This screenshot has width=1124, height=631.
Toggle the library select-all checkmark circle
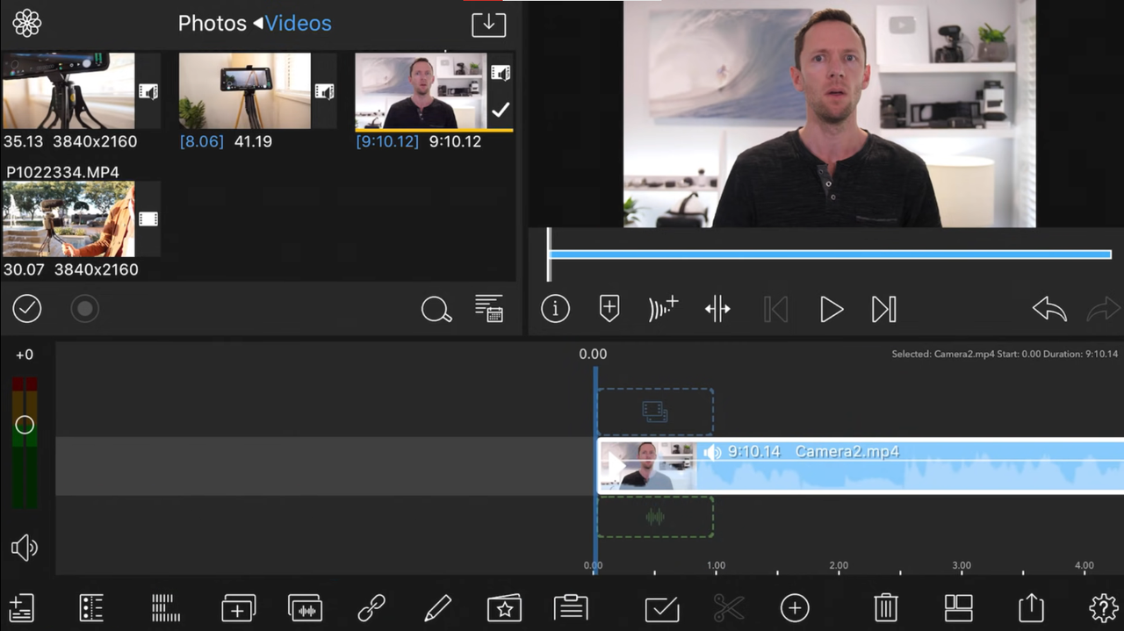[x=27, y=308]
